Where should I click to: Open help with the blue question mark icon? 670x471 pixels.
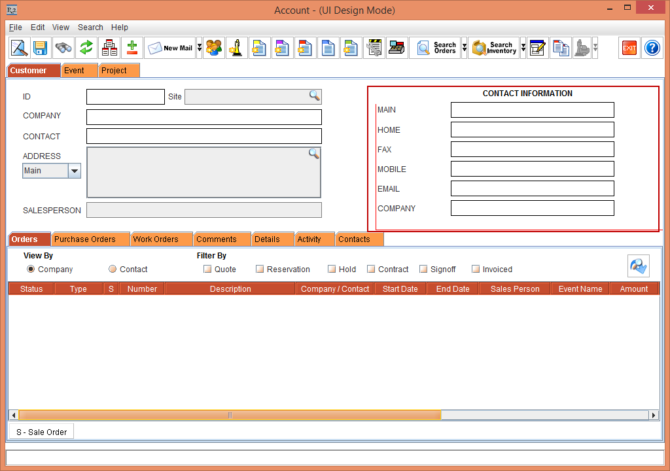(652, 48)
